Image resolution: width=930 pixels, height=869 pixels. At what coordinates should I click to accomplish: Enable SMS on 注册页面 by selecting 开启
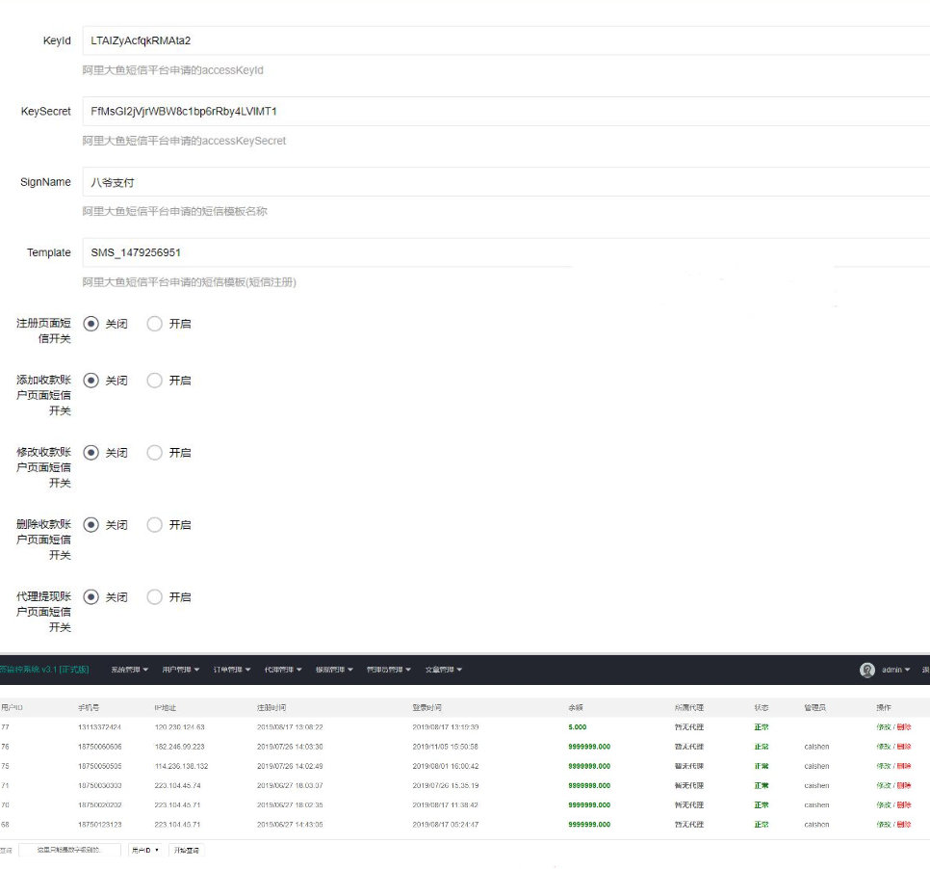pyautogui.click(x=155, y=324)
